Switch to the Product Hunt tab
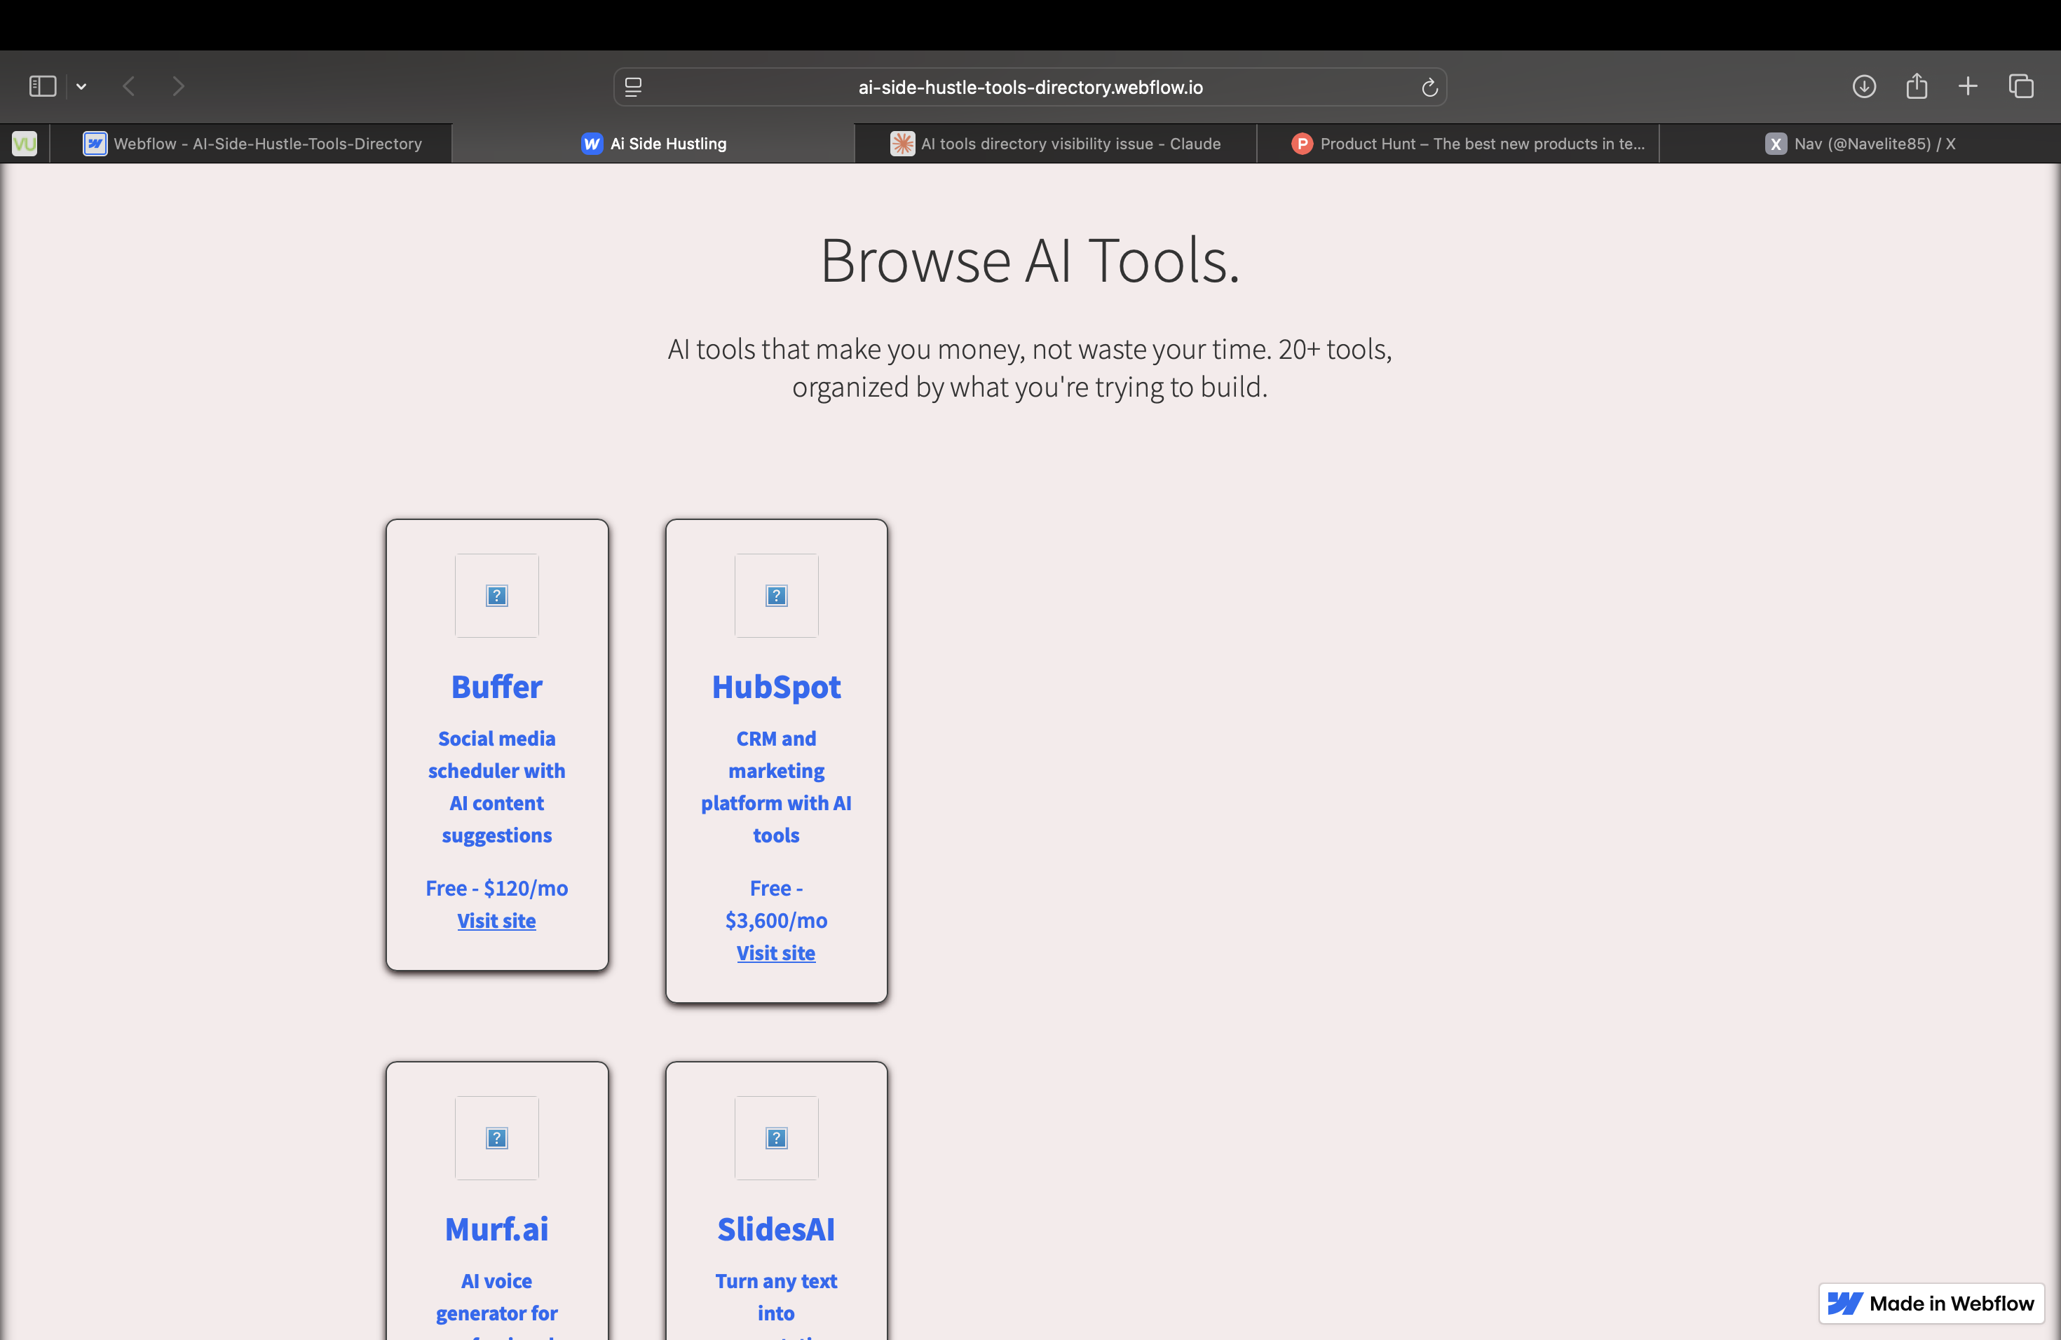Viewport: 2061px width, 1340px height. tap(1468, 144)
